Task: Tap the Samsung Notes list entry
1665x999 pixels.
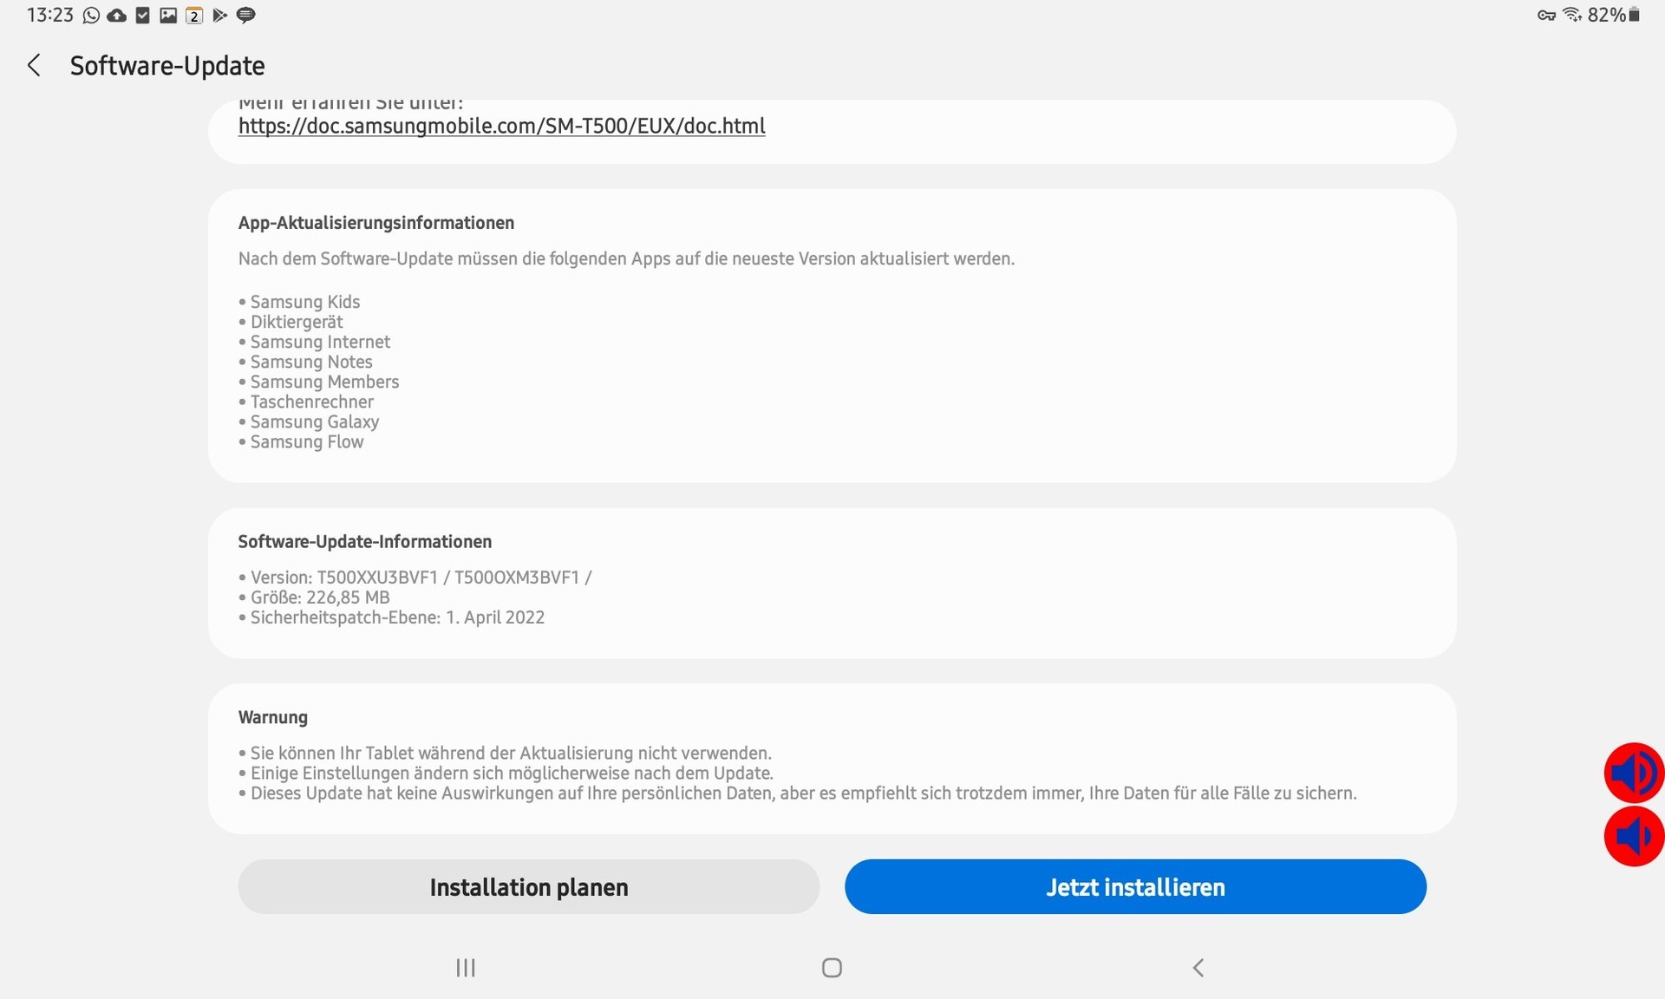Action: [305, 362]
